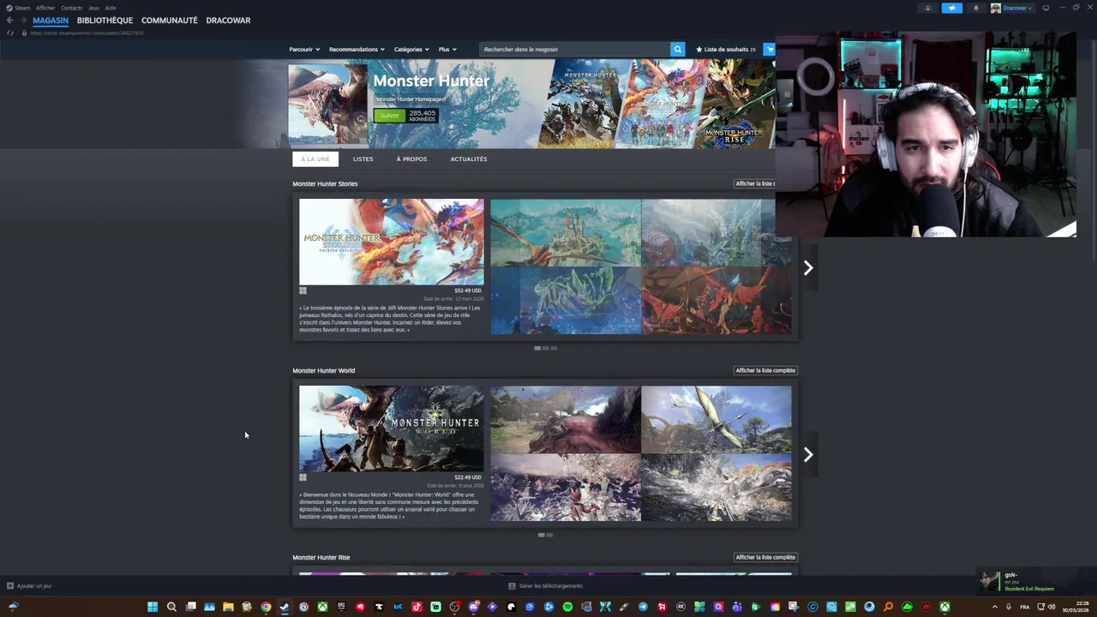Switch to the ACTUALITÉS tab
This screenshot has width=1097, height=617.
(469, 159)
